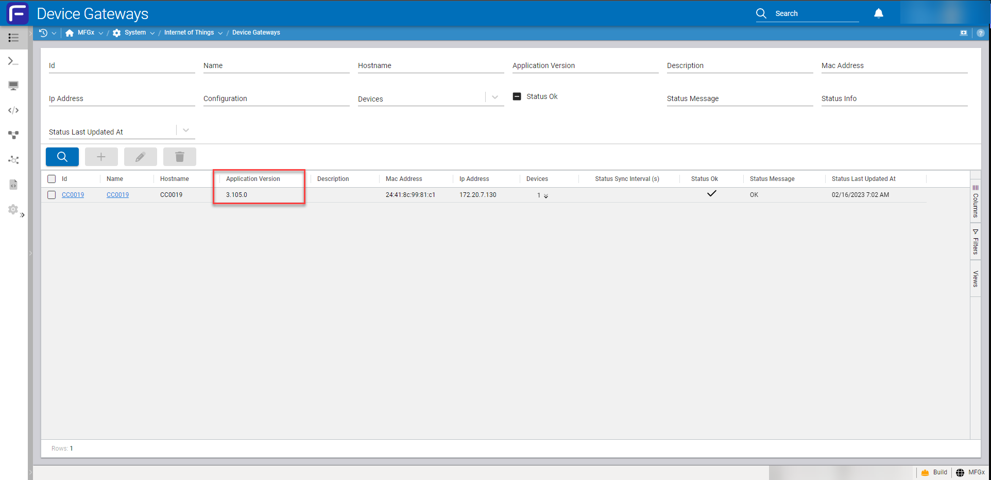Click the trash delete button
This screenshot has height=480, width=991.
179,157
